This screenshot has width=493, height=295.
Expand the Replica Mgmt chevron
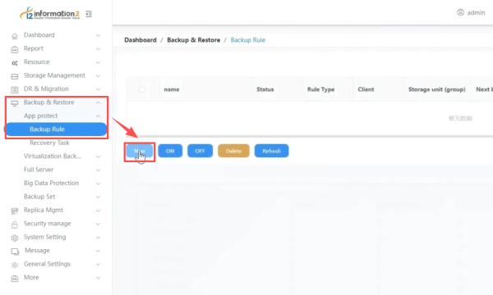(98, 211)
